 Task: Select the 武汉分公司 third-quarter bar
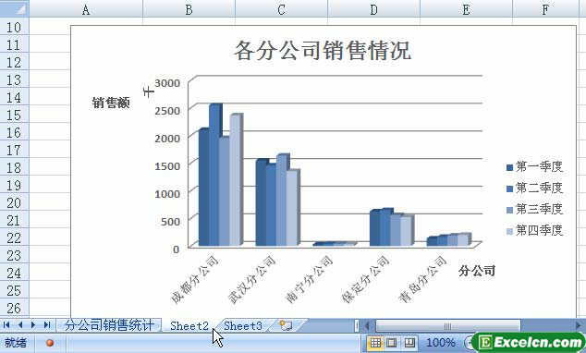[x=282, y=201]
